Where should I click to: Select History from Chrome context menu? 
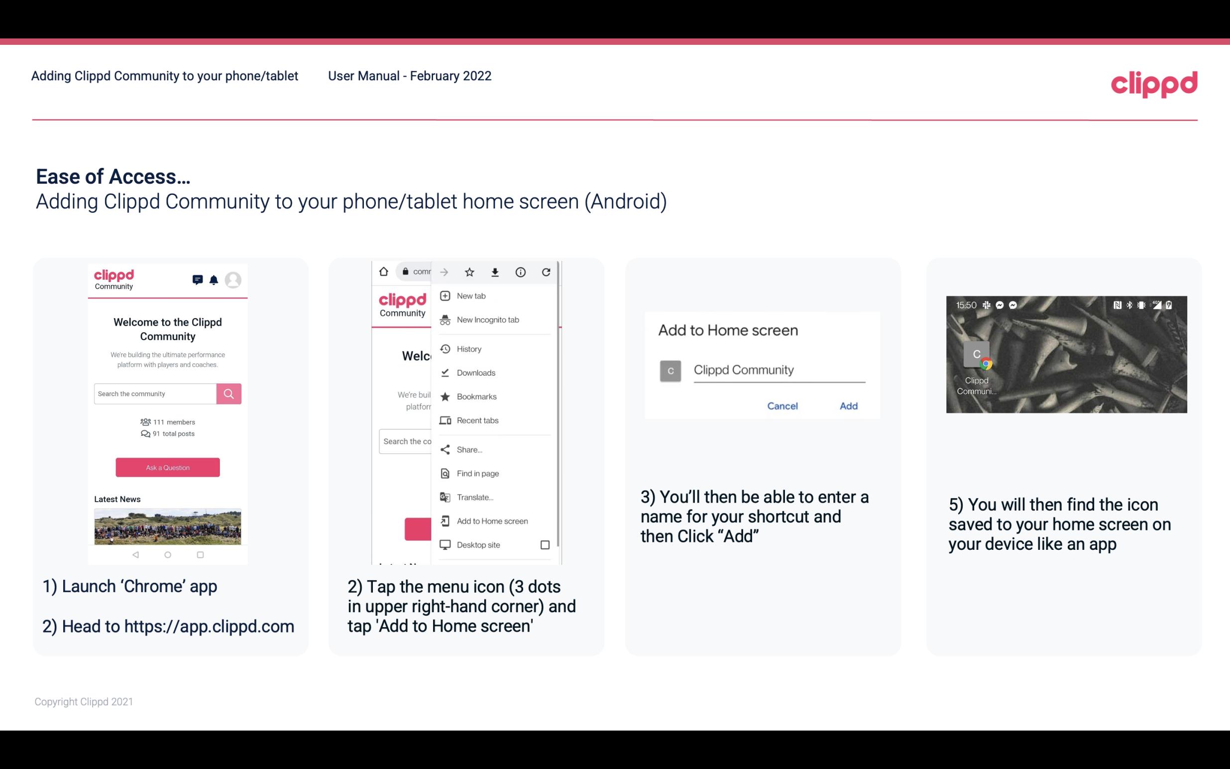468,348
